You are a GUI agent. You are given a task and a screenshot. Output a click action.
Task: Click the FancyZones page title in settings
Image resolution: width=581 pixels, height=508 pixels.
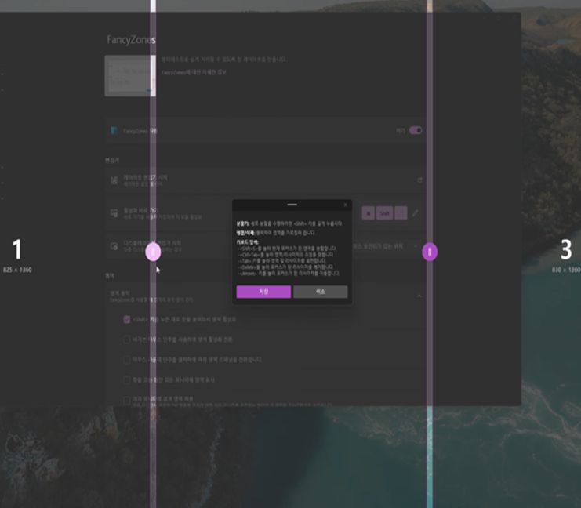131,40
